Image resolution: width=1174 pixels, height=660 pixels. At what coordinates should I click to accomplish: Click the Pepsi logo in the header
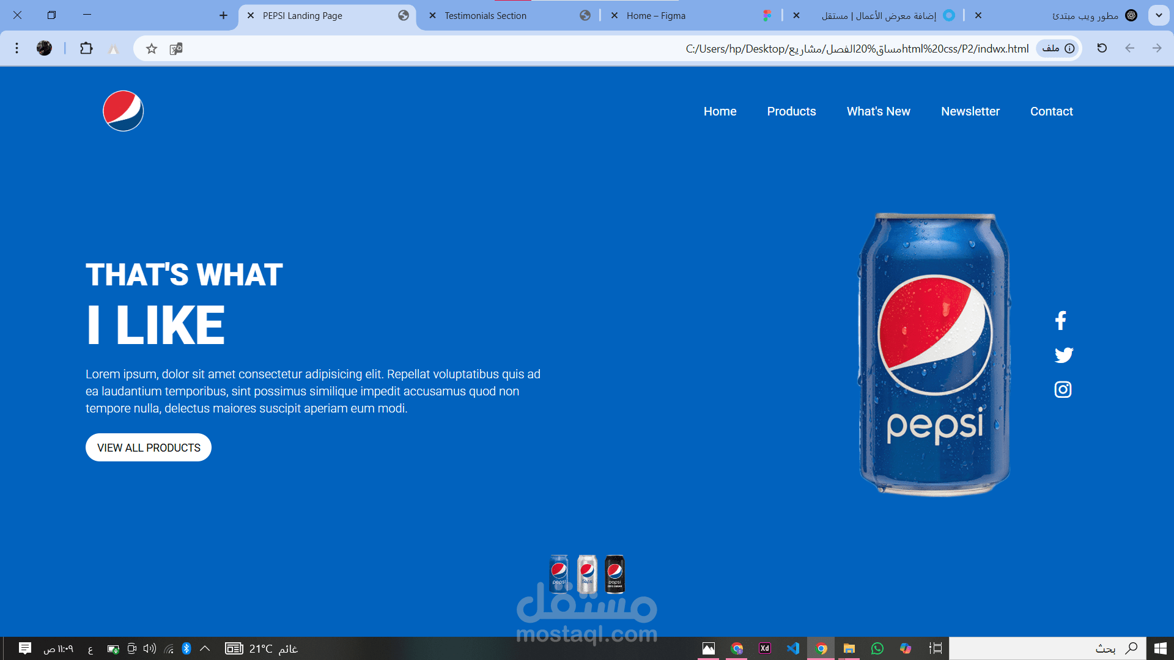[x=123, y=111]
